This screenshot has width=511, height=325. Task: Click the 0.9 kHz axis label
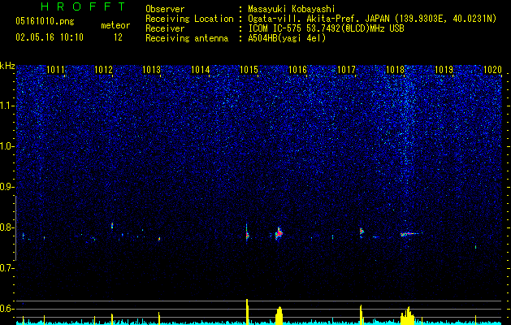click(6, 187)
